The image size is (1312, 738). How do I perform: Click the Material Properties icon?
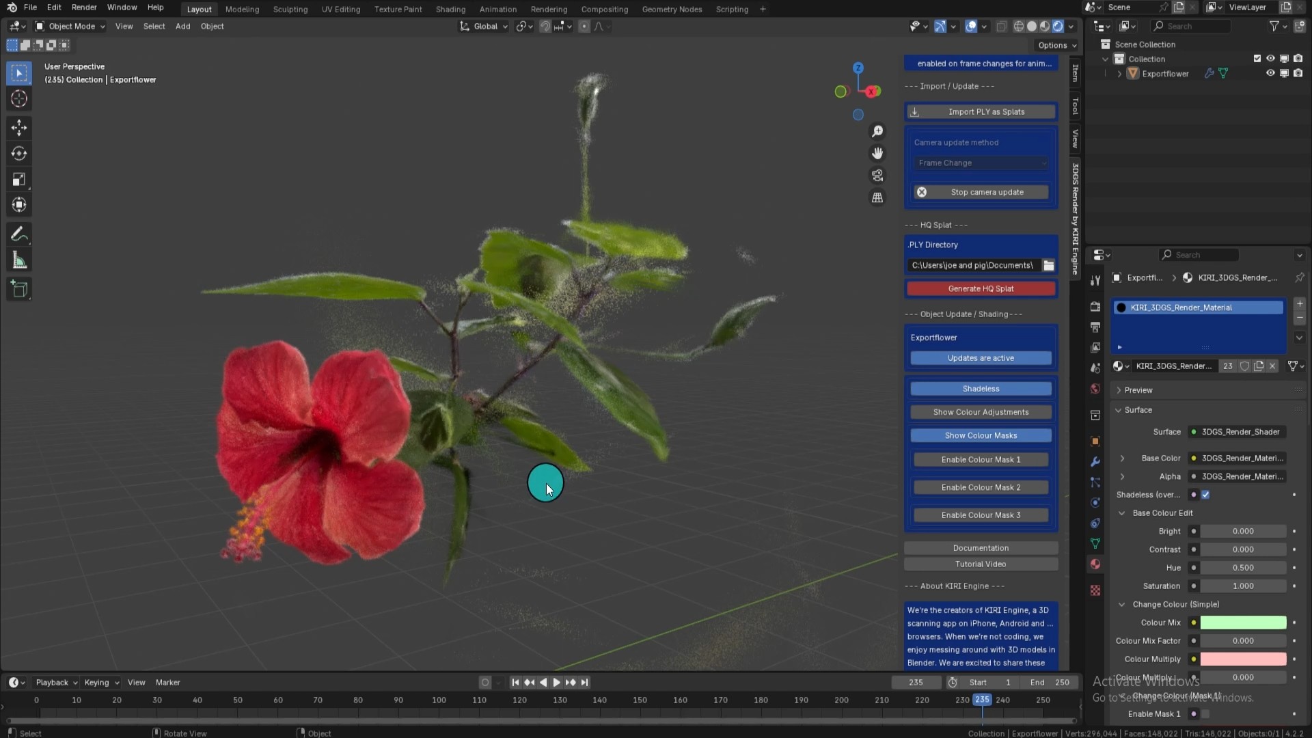tap(1096, 566)
